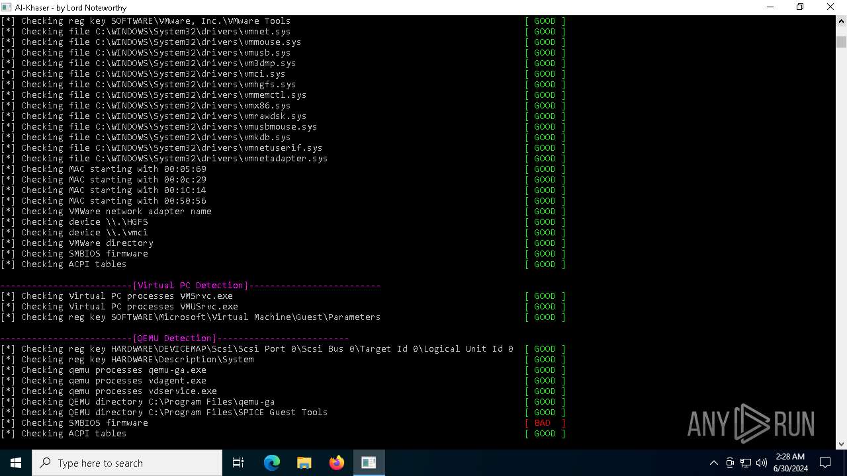Close the Al-Khaser console window

pyautogui.click(x=830, y=7)
